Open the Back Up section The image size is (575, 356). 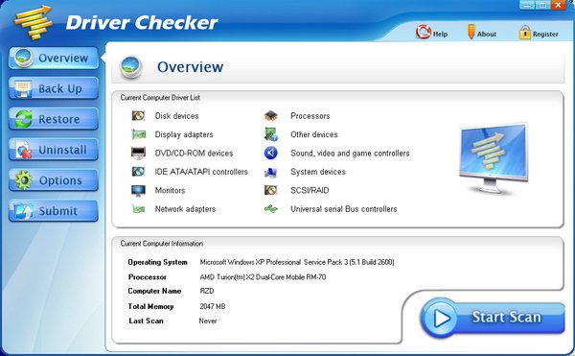[x=54, y=88]
